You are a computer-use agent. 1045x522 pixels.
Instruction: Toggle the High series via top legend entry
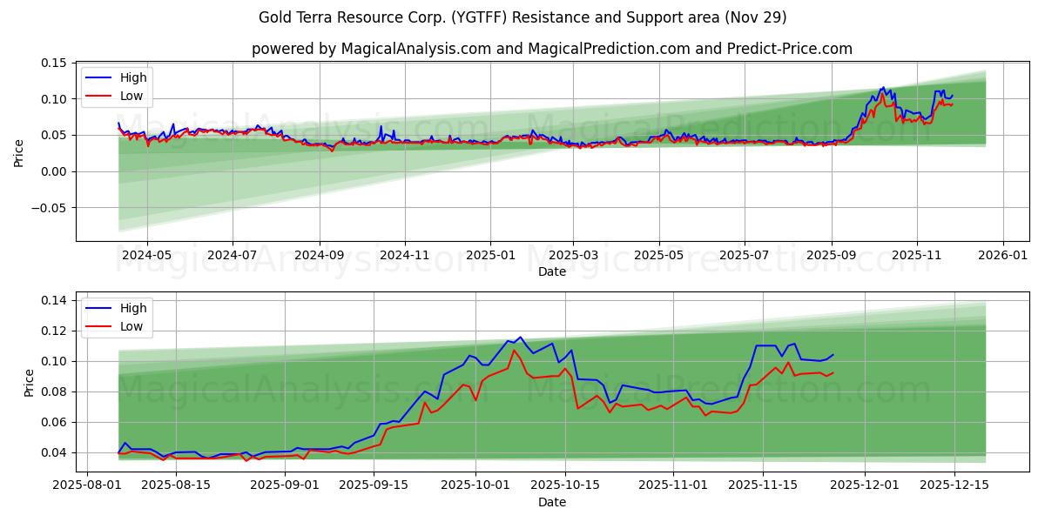pyautogui.click(x=131, y=77)
